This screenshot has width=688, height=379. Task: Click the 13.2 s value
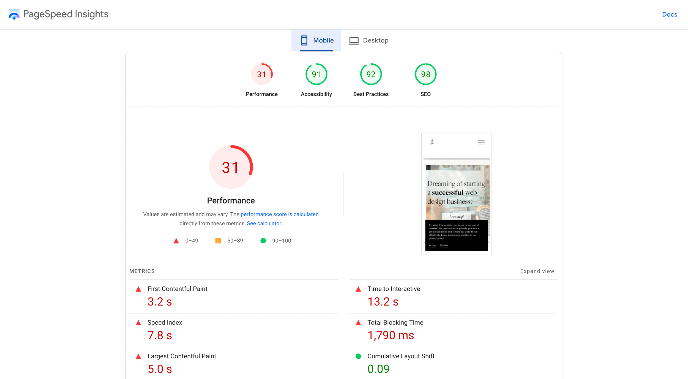[x=383, y=302]
